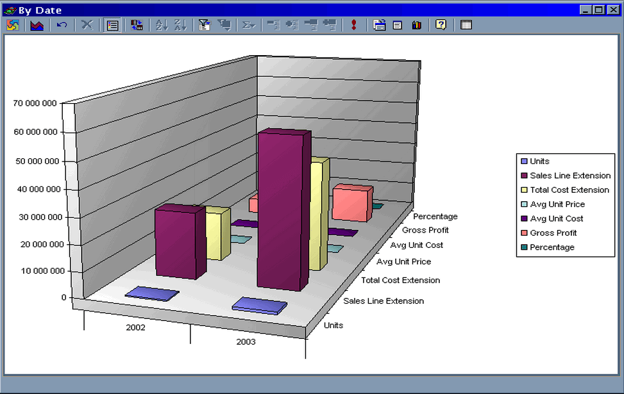
Task: Activate the pivot transpose icon
Action: click(x=137, y=24)
